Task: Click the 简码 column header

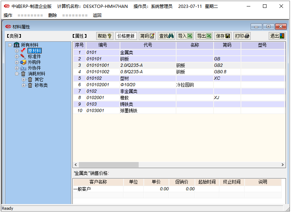Action: 227,45
